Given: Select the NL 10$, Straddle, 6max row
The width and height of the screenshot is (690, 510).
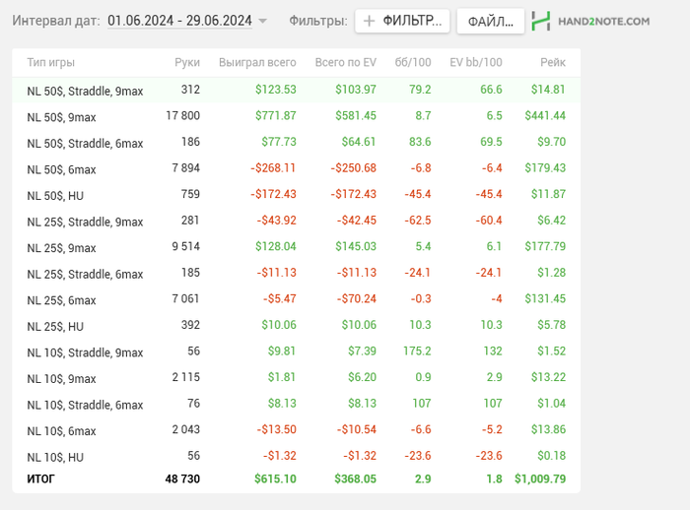Looking at the screenshot, I should point(296,404).
